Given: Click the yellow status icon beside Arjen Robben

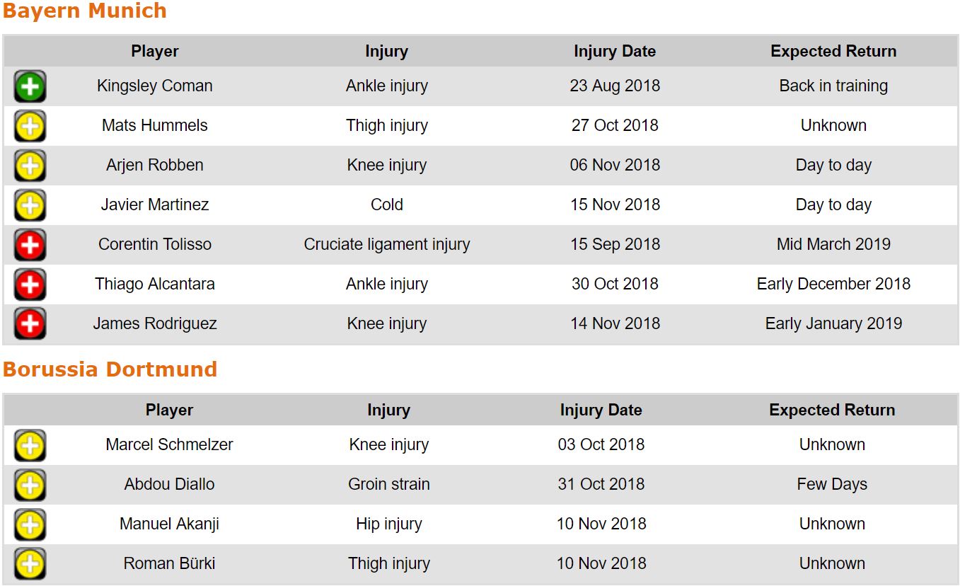Looking at the screenshot, I should (30, 166).
